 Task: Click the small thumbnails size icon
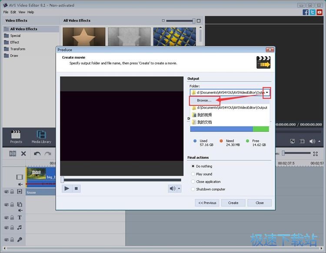pyautogui.click(x=163, y=20)
